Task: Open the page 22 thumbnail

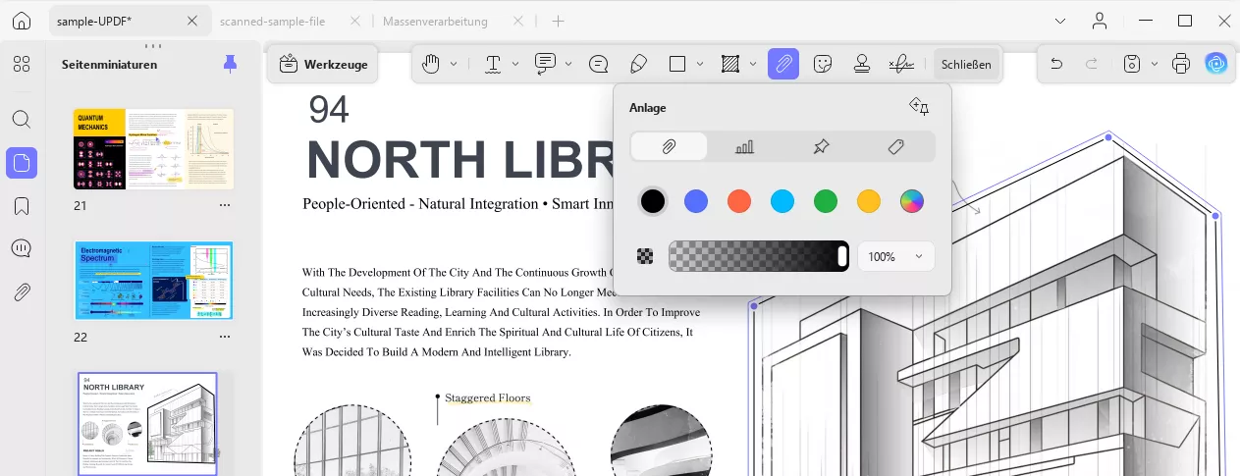Action: pos(154,281)
